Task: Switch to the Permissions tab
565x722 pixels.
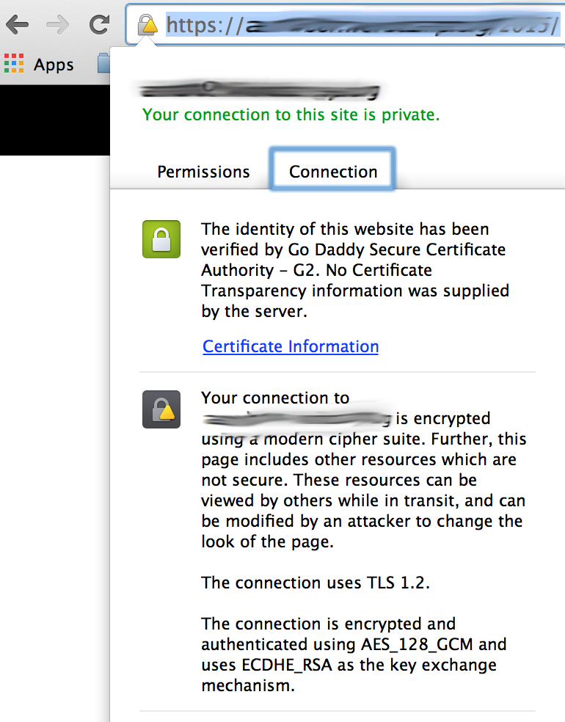Action: tap(203, 172)
